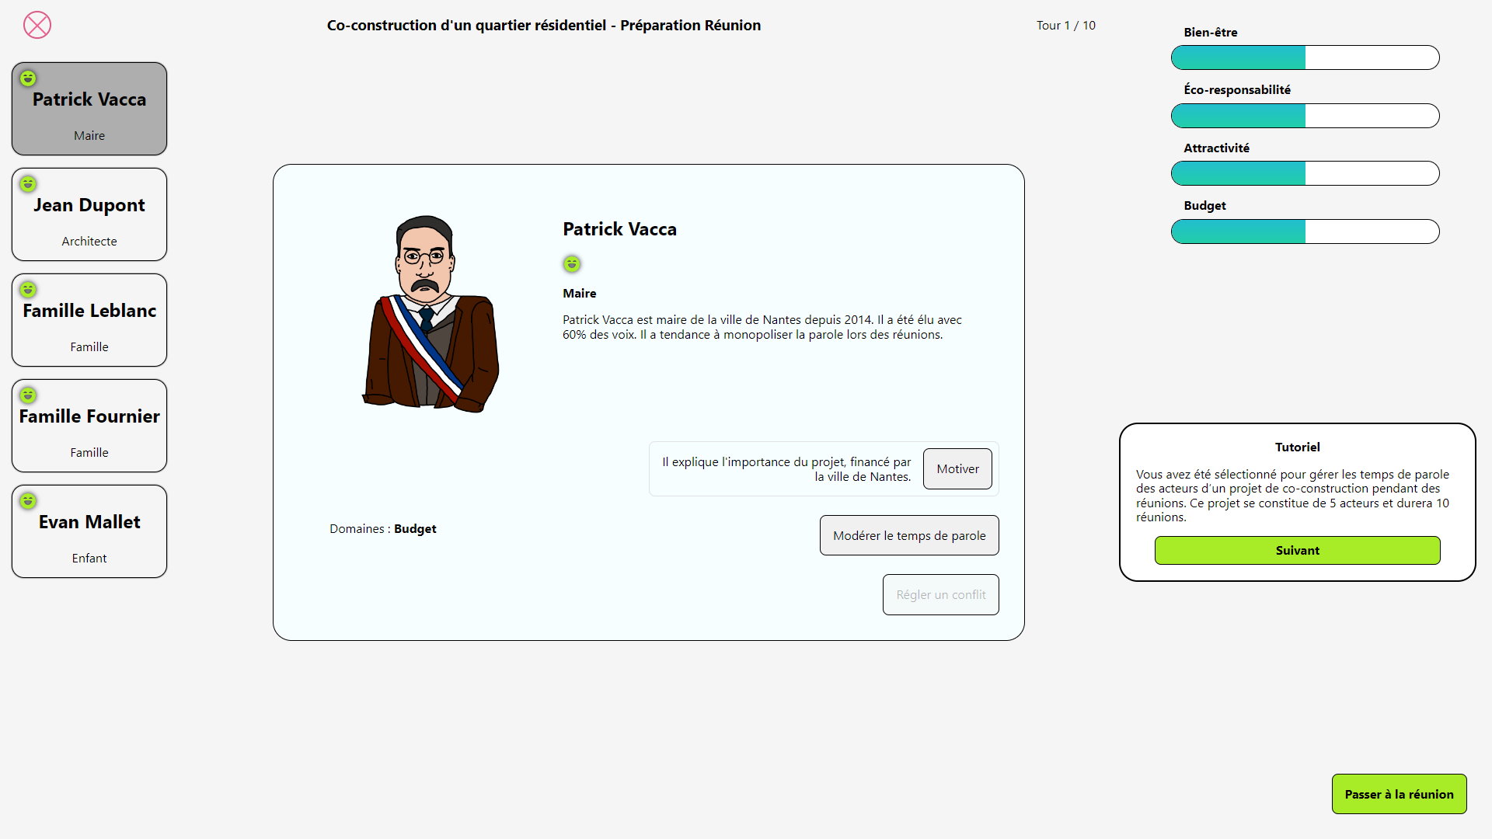
Task: Click the Bien-être progress bar
Action: (x=1305, y=58)
